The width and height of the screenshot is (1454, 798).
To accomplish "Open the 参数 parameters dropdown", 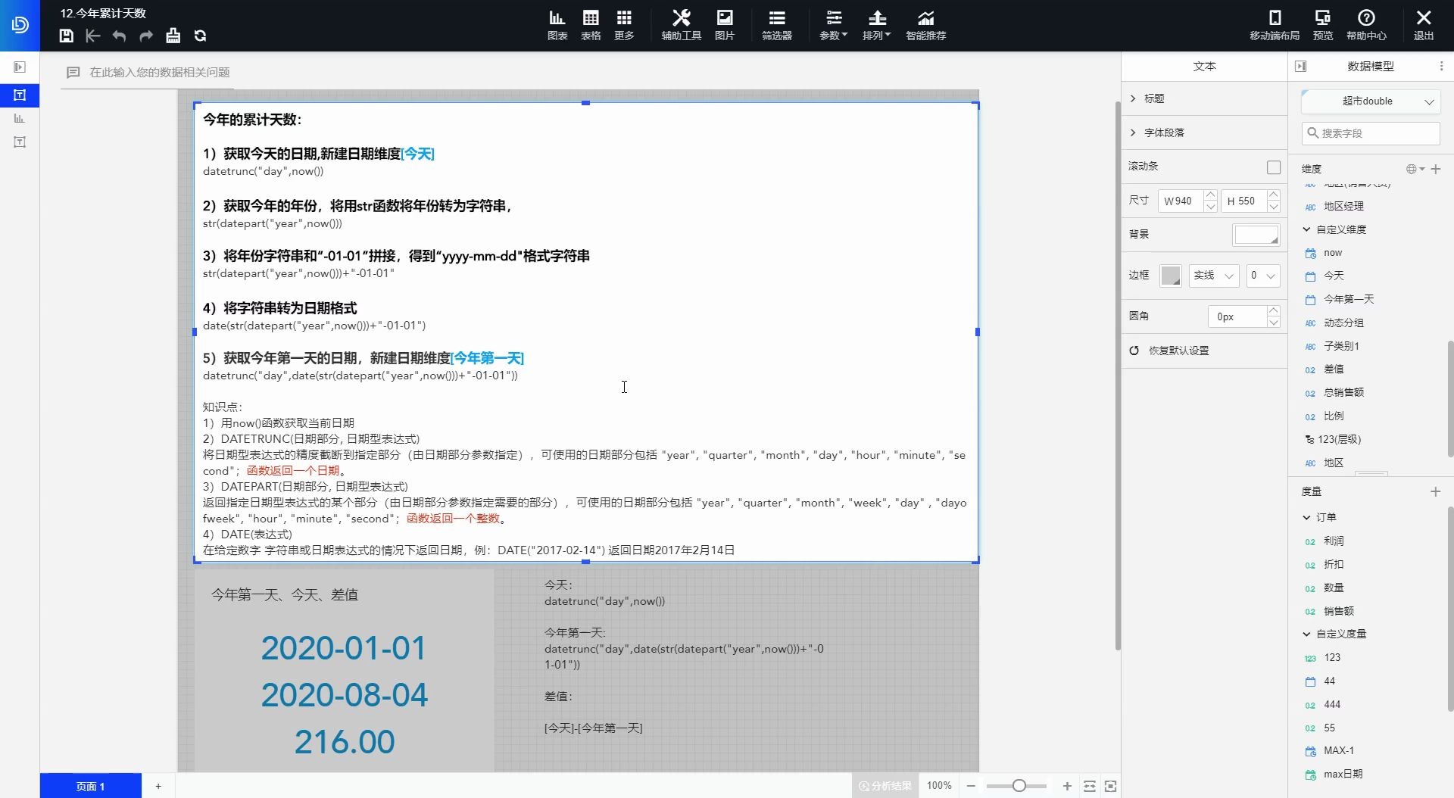I will pos(833,25).
